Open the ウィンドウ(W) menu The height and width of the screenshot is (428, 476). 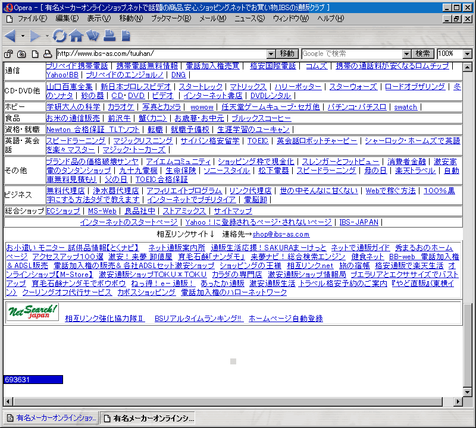[x=291, y=18]
